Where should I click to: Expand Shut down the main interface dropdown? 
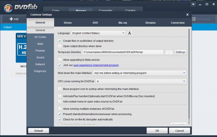click(x=184, y=73)
